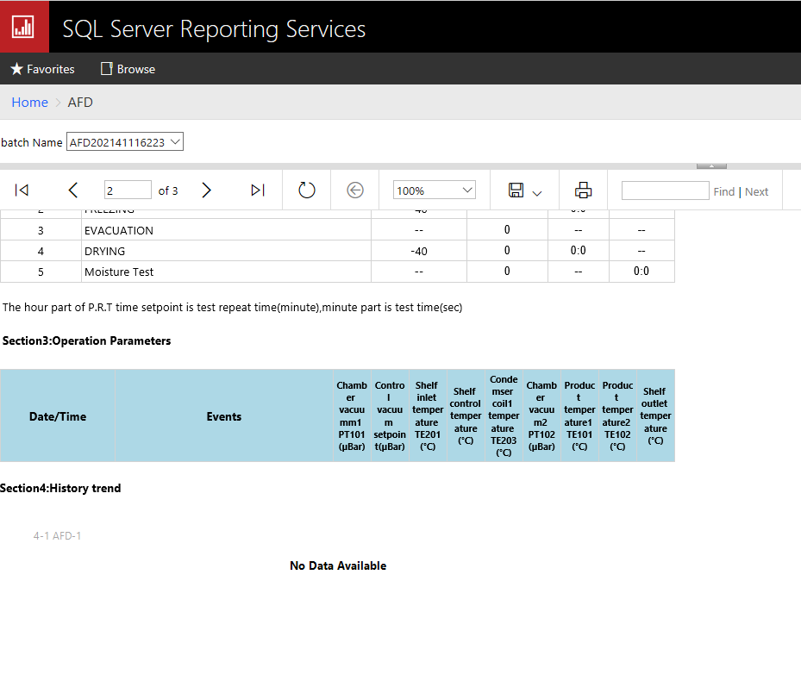Click step number 3 cell
Image resolution: width=801 pixels, height=687 pixels.
41,230
